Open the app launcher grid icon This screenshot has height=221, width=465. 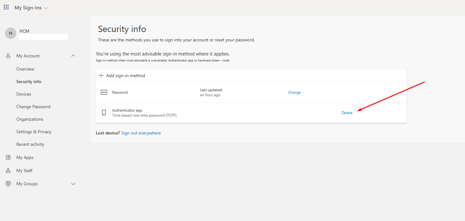point(6,8)
